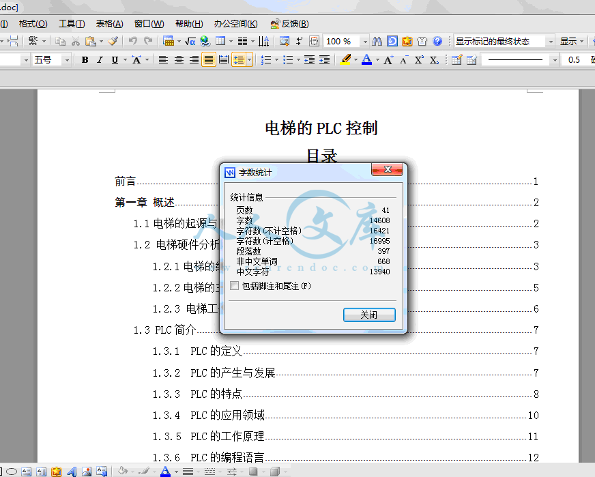
Task: Click the Shrink Font A- icon
Action: tap(404, 59)
